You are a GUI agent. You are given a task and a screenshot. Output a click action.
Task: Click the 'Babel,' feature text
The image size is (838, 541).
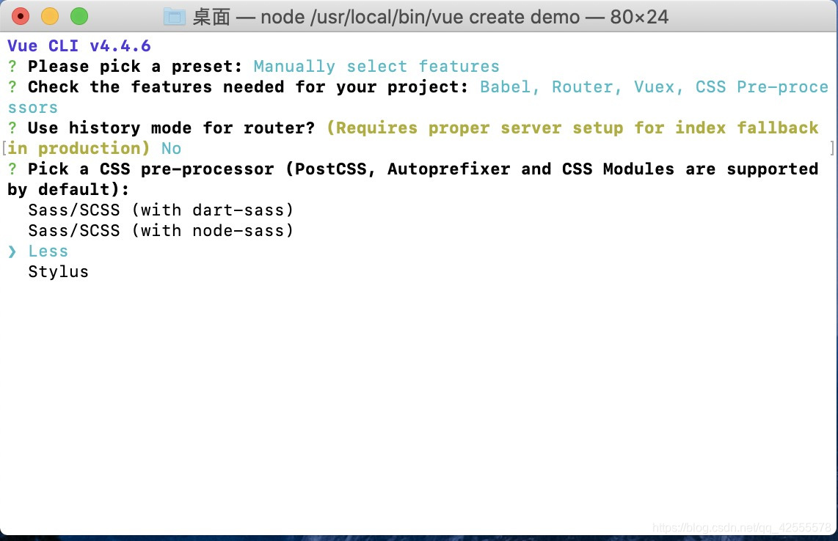[x=509, y=87]
